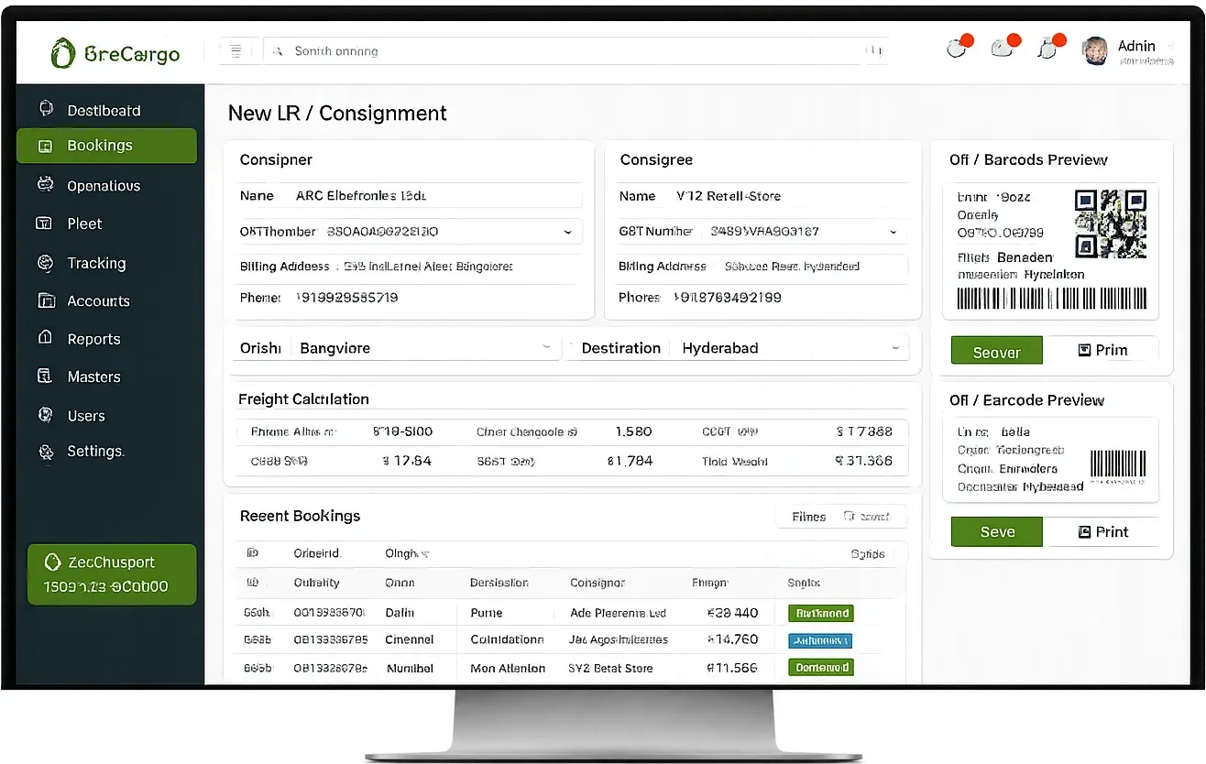Click the lower Print button

[1102, 531]
